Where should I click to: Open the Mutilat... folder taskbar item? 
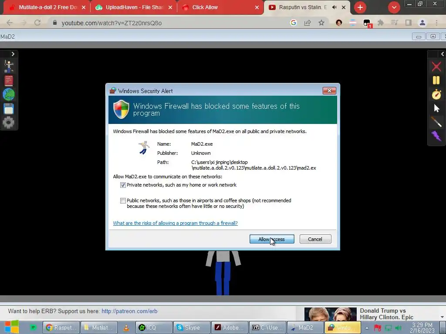tap(99, 327)
